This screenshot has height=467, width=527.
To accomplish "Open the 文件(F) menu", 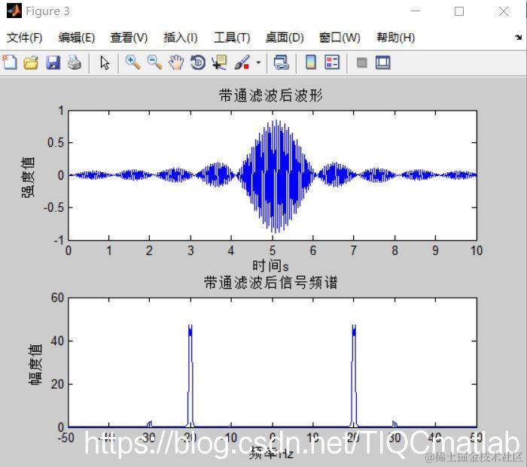I will (x=24, y=38).
